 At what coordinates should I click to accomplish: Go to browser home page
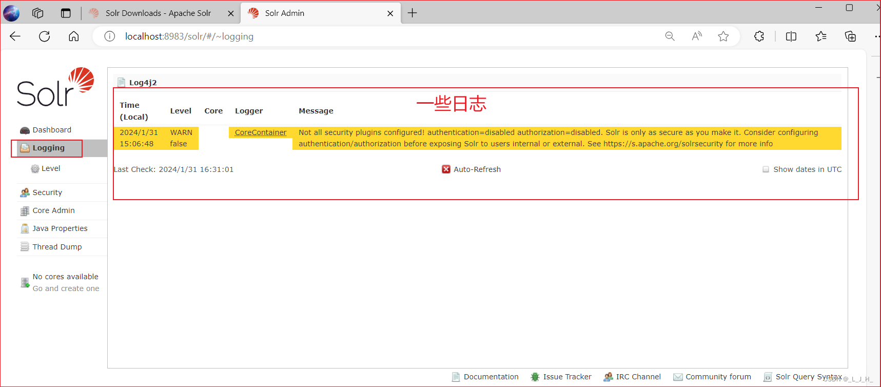coord(74,36)
